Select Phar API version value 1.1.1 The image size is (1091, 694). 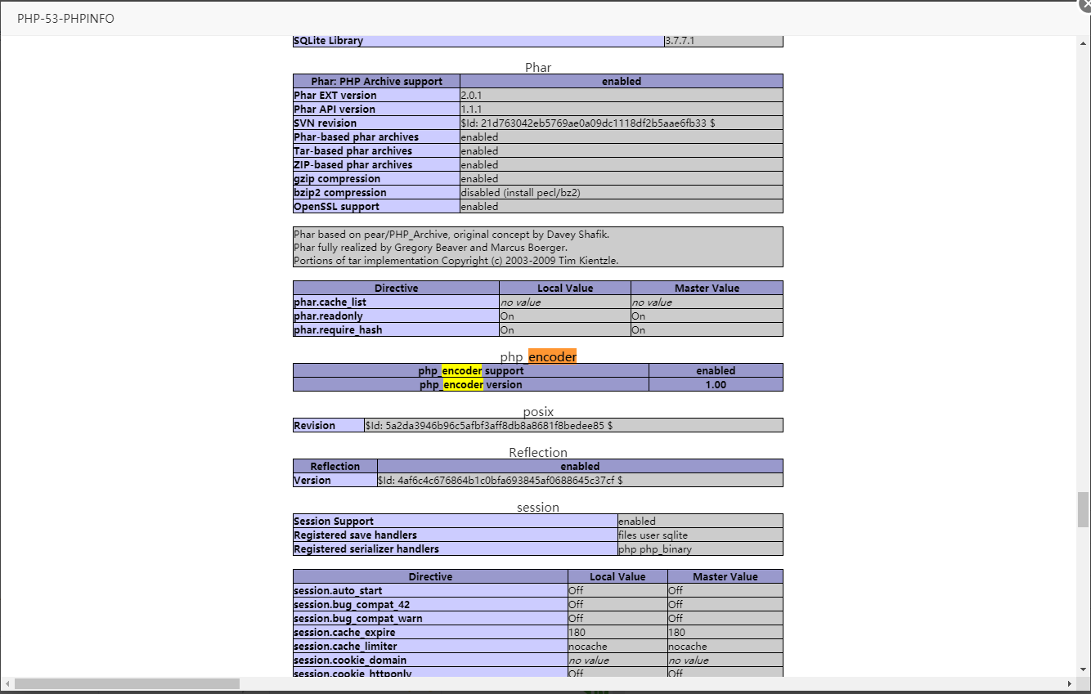472,109
